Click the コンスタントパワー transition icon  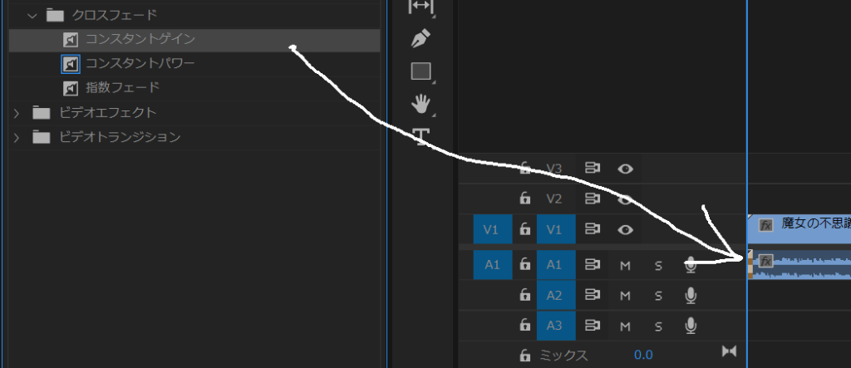pyautogui.click(x=71, y=63)
